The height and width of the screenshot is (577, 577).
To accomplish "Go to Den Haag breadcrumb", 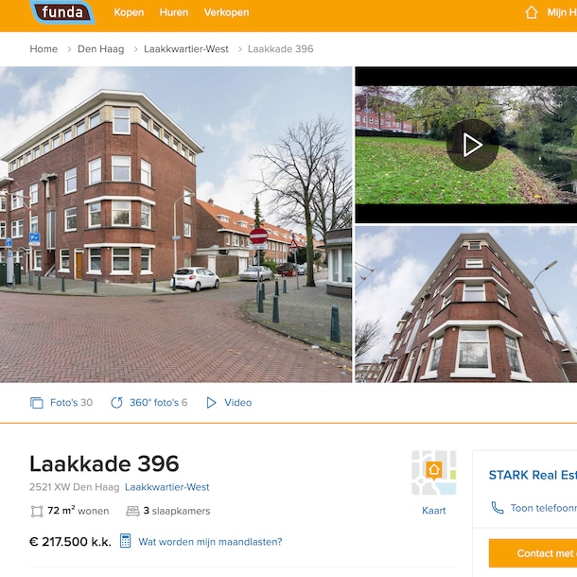I will (101, 49).
